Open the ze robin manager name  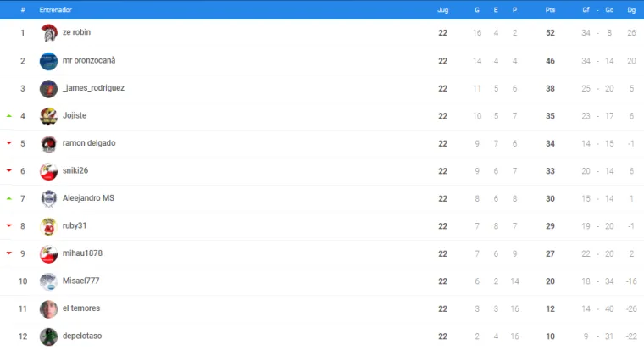pos(76,32)
